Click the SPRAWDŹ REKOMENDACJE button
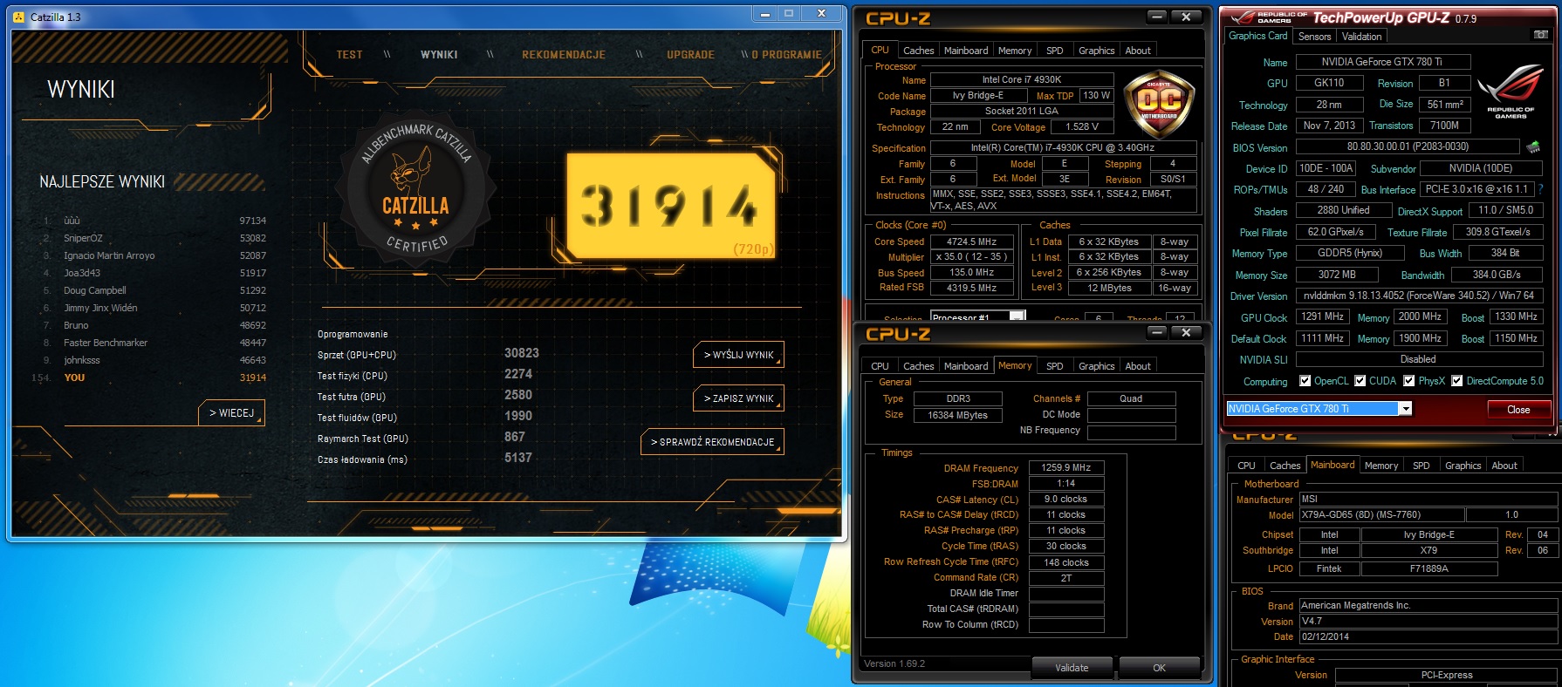This screenshot has width=1562, height=687. pyautogui.click(x=712, y=442)
